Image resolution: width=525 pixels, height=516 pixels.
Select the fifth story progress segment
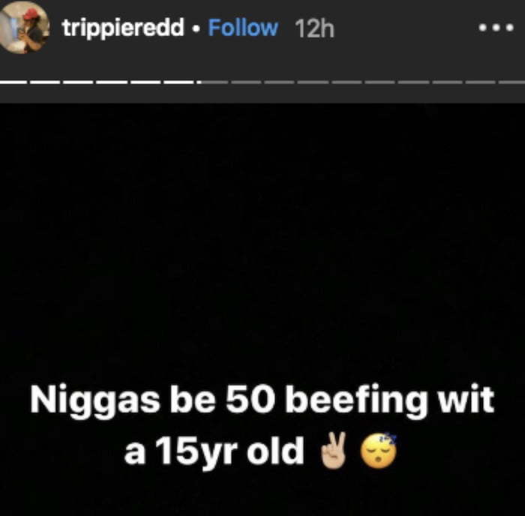pyautogui.click(x=145, y=82)
